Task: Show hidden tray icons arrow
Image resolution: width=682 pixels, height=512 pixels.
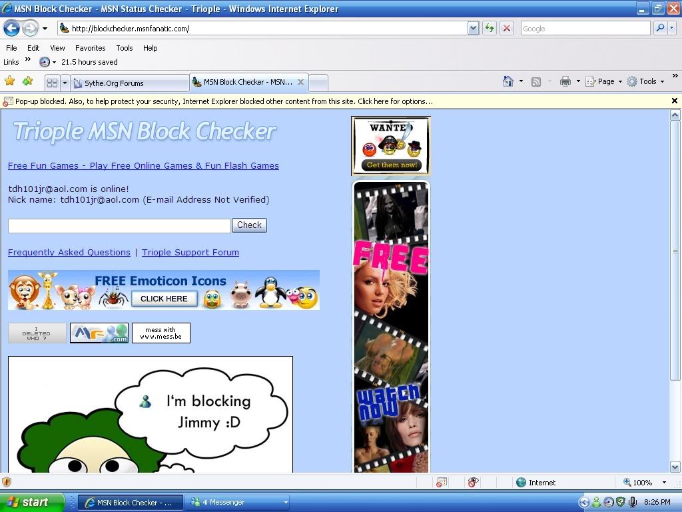Action: [x=583, y=503]
